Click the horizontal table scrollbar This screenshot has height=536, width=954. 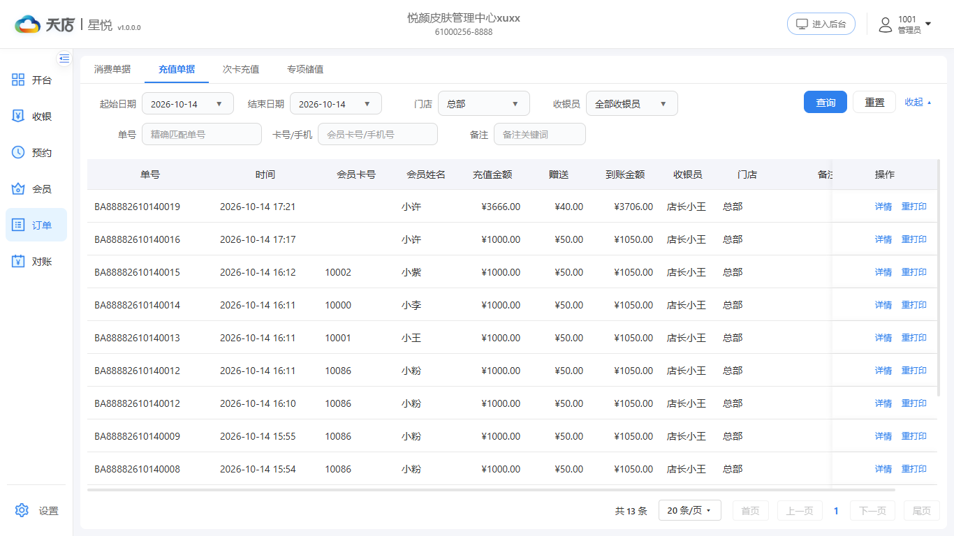click(491, 490)
